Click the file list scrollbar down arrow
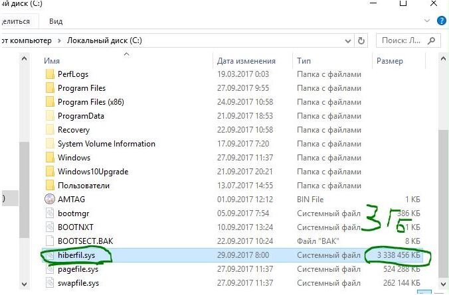This screenshot has height=295, width=449. coord(443,284)
